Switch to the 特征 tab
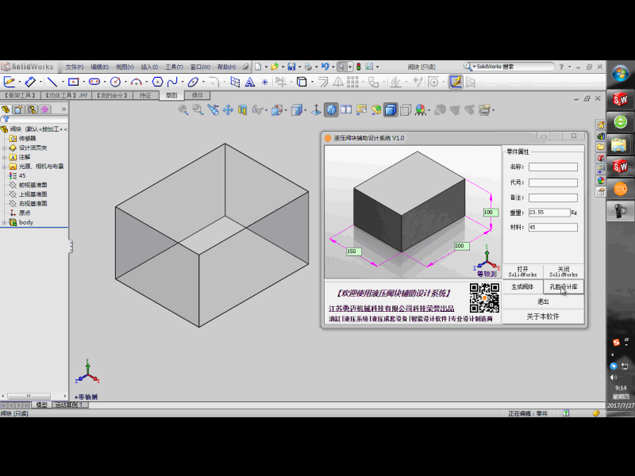 tap(145, 95)
